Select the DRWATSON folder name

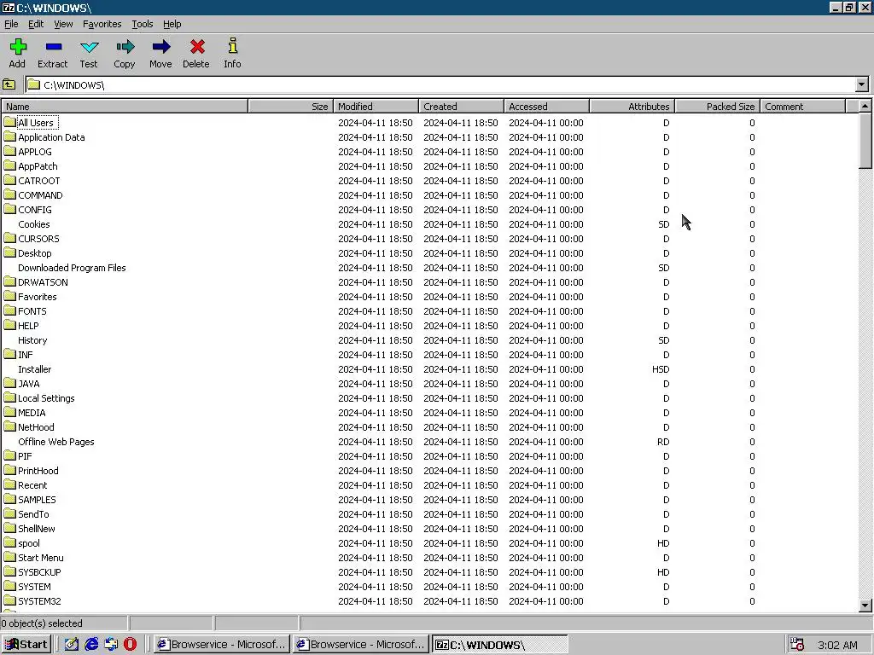coord(43,281)
